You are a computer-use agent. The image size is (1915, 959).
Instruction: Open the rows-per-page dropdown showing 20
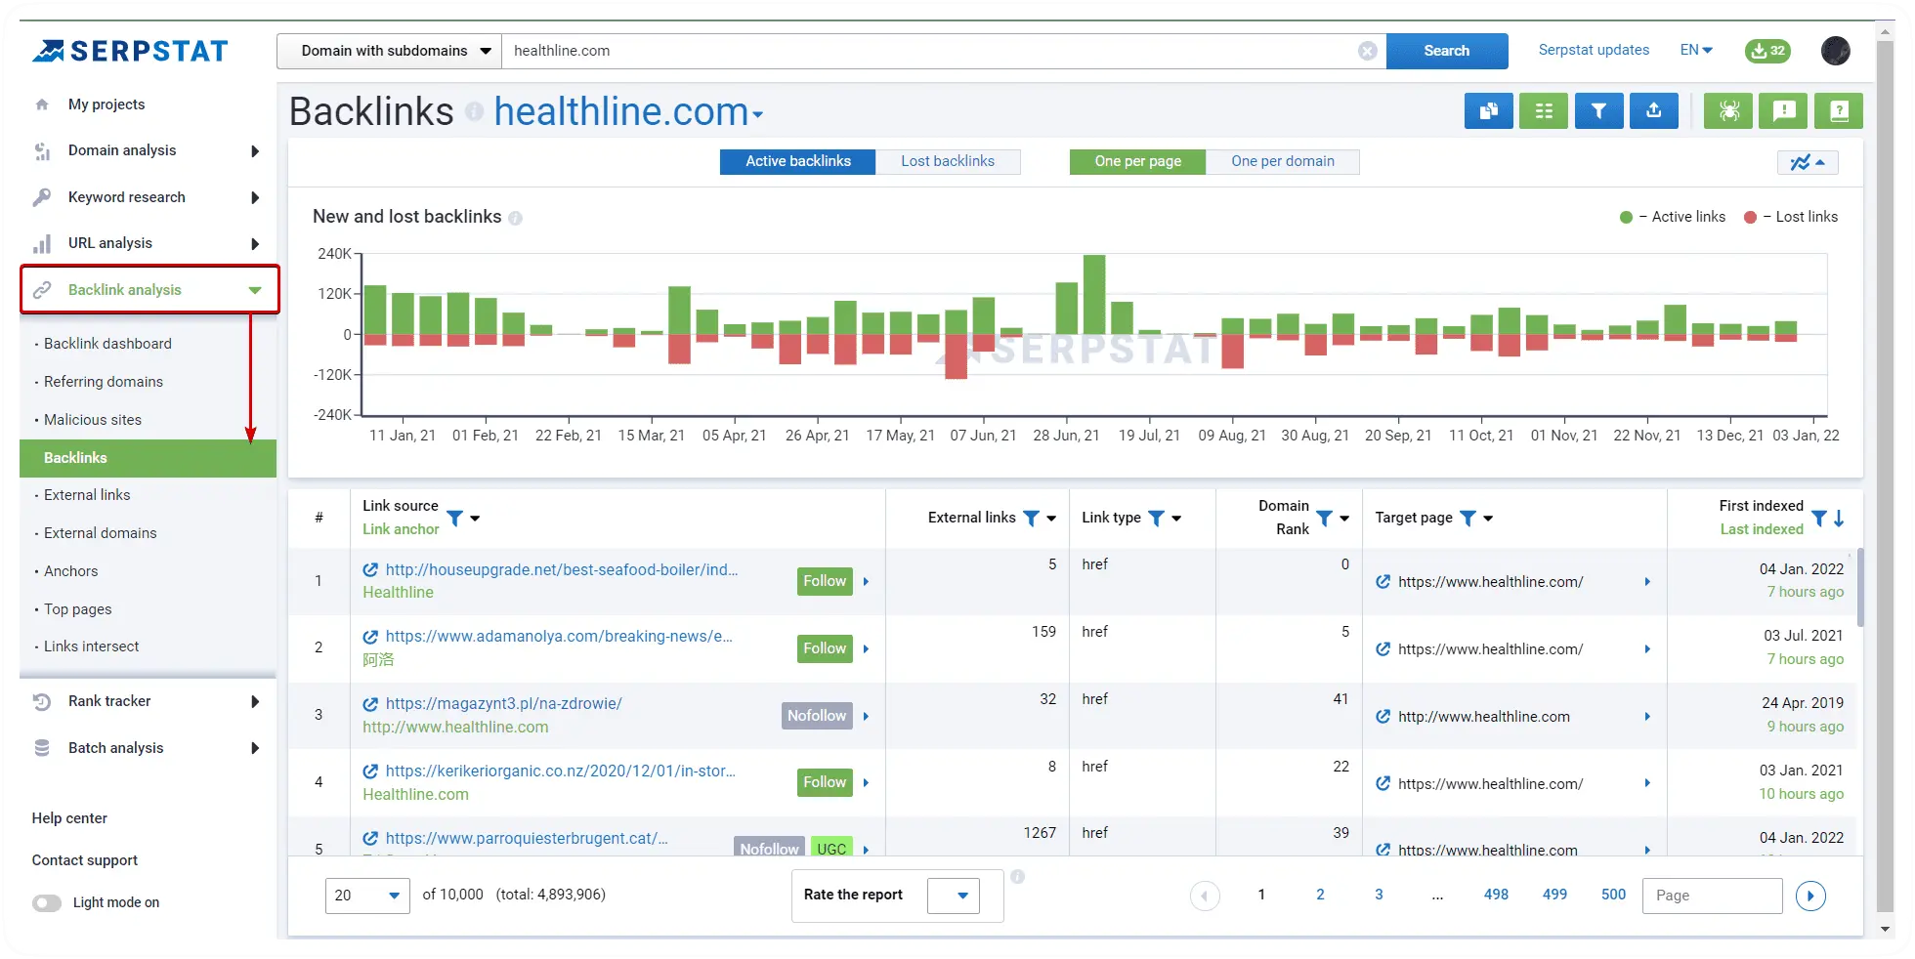pos(367,895)
